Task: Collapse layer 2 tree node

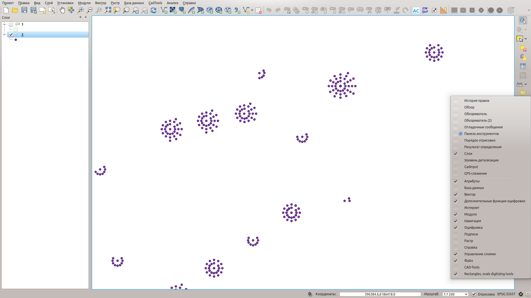Action: pyautogui.click(x=4, y=34)
